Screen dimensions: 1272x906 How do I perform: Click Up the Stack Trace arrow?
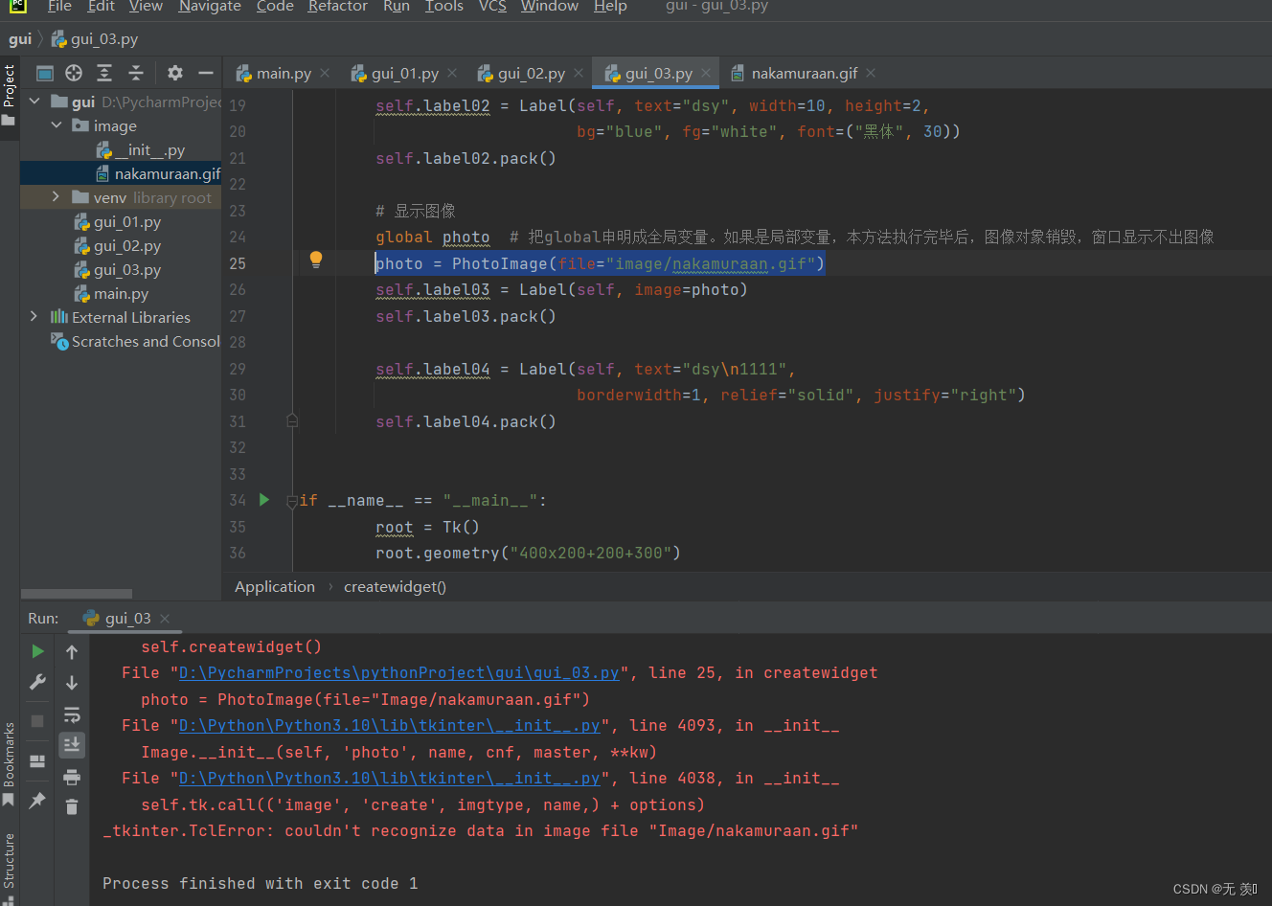click(72, 652)
